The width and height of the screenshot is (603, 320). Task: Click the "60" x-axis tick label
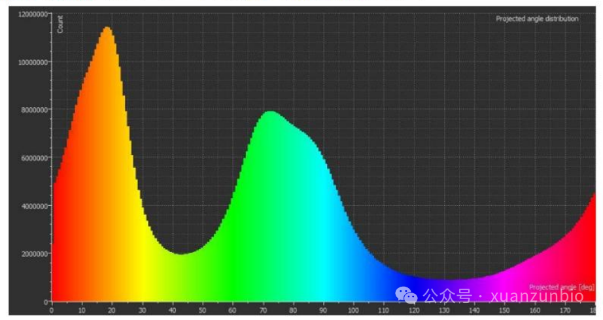(x=232, y=310)
